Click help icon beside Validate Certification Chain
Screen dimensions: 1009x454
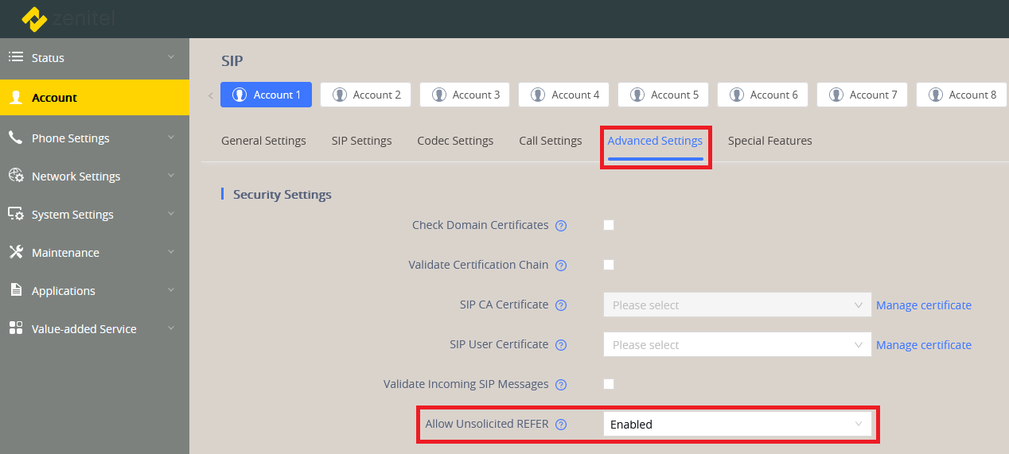561,266
